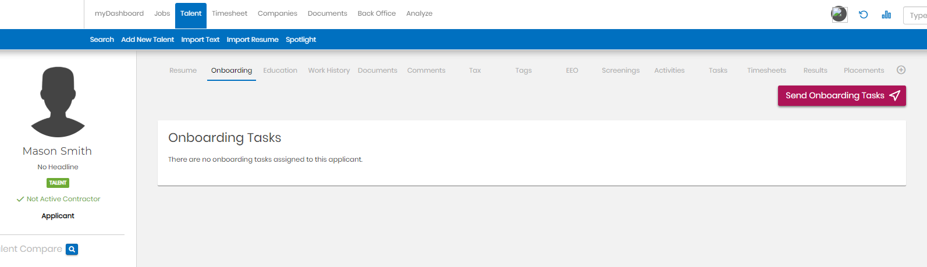The height and width of the screenshot is (267, 927).
Task: Click the green TALENT badge
Action: point(58,183)
